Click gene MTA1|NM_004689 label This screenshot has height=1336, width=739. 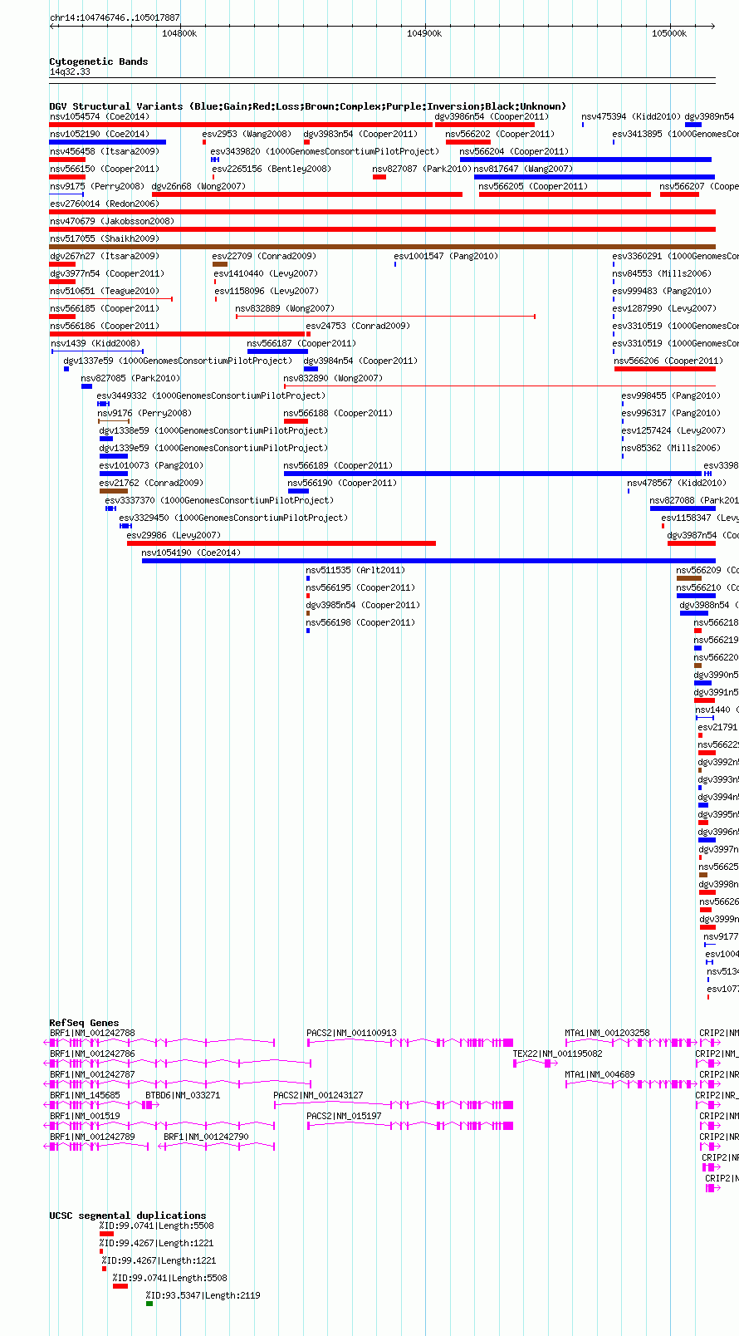click(600, 1074)
